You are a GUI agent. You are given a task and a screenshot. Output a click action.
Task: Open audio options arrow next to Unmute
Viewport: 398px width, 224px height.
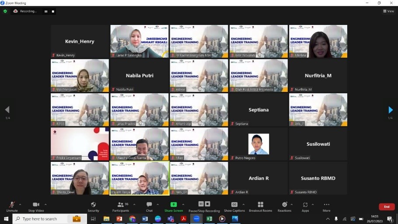tap(20, 204)
